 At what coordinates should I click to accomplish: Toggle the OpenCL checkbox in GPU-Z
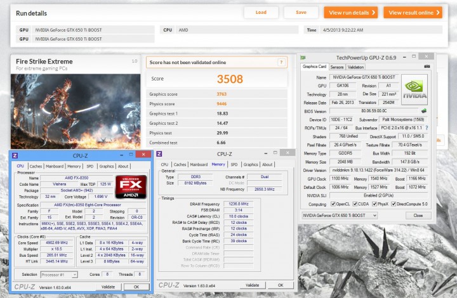click(x=333, y=204)
